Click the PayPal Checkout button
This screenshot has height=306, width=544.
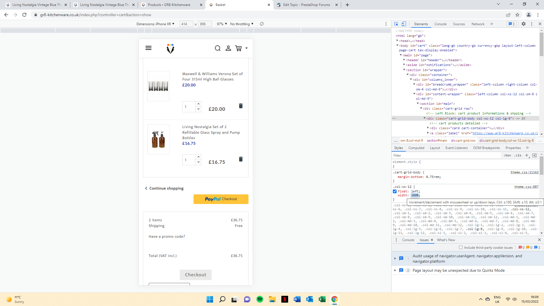[x=221, y=199]
